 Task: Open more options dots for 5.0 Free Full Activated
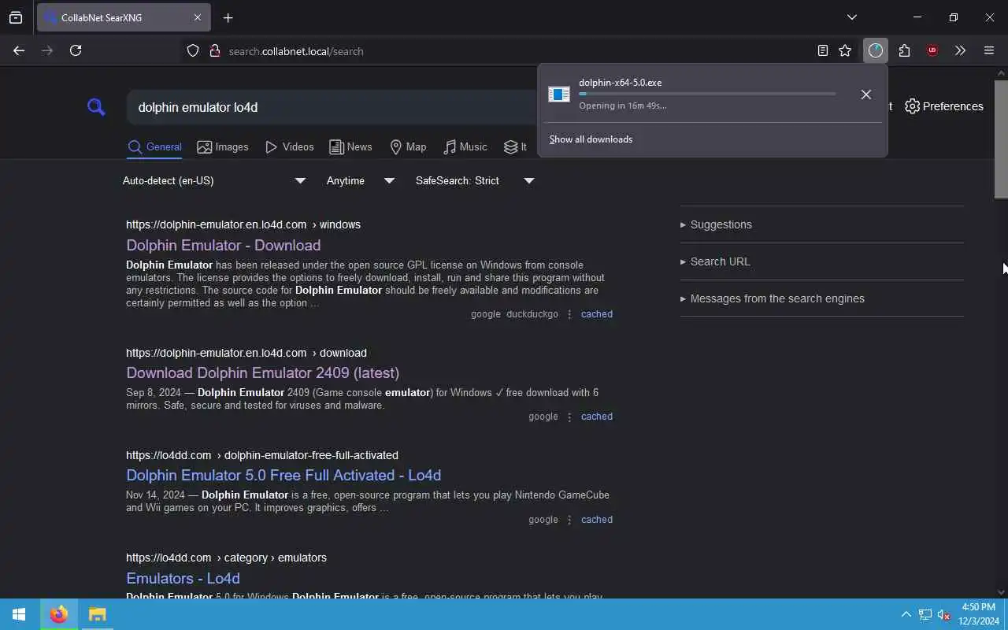point(569,520)
